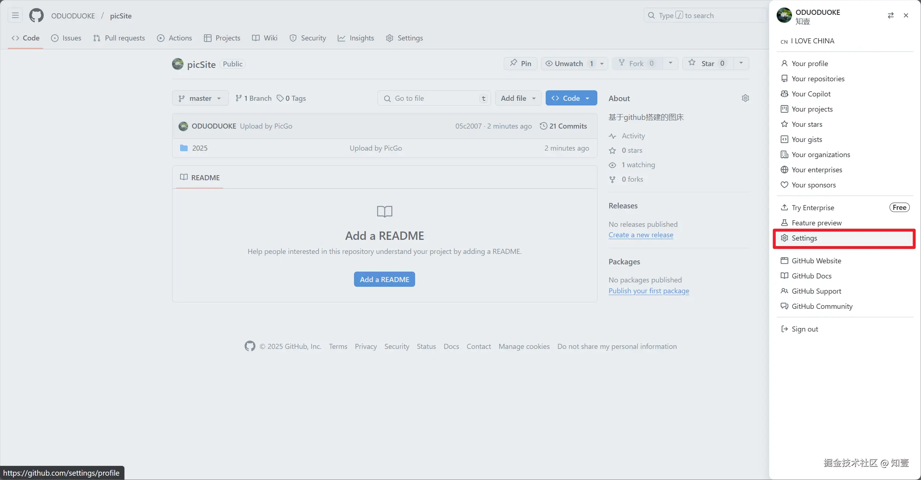Viewport: 921px width, 480px height.
Task: Open Your Copilot from user menu
Action: (x=811, y=94)
